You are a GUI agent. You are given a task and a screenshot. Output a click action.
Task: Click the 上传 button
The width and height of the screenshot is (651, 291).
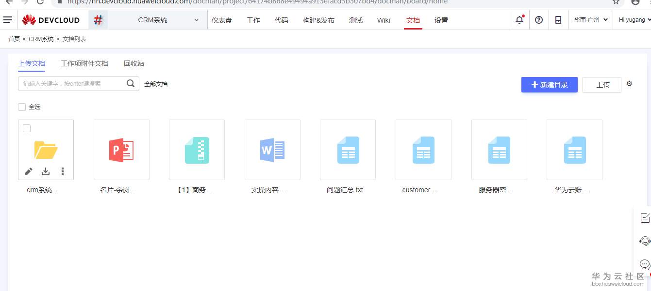pos(602,85)
